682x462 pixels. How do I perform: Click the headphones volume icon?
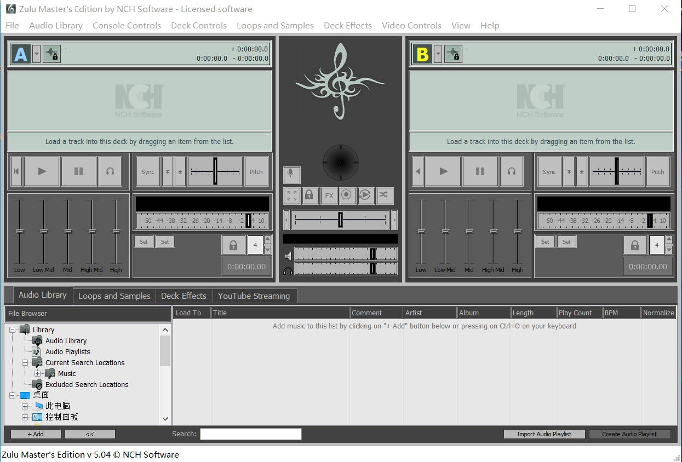288,270
